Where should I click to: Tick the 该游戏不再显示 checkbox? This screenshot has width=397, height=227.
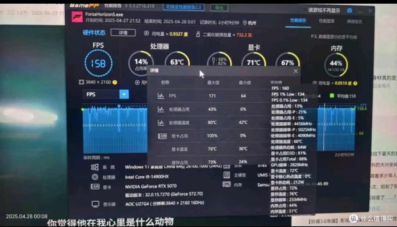[304, 10]
